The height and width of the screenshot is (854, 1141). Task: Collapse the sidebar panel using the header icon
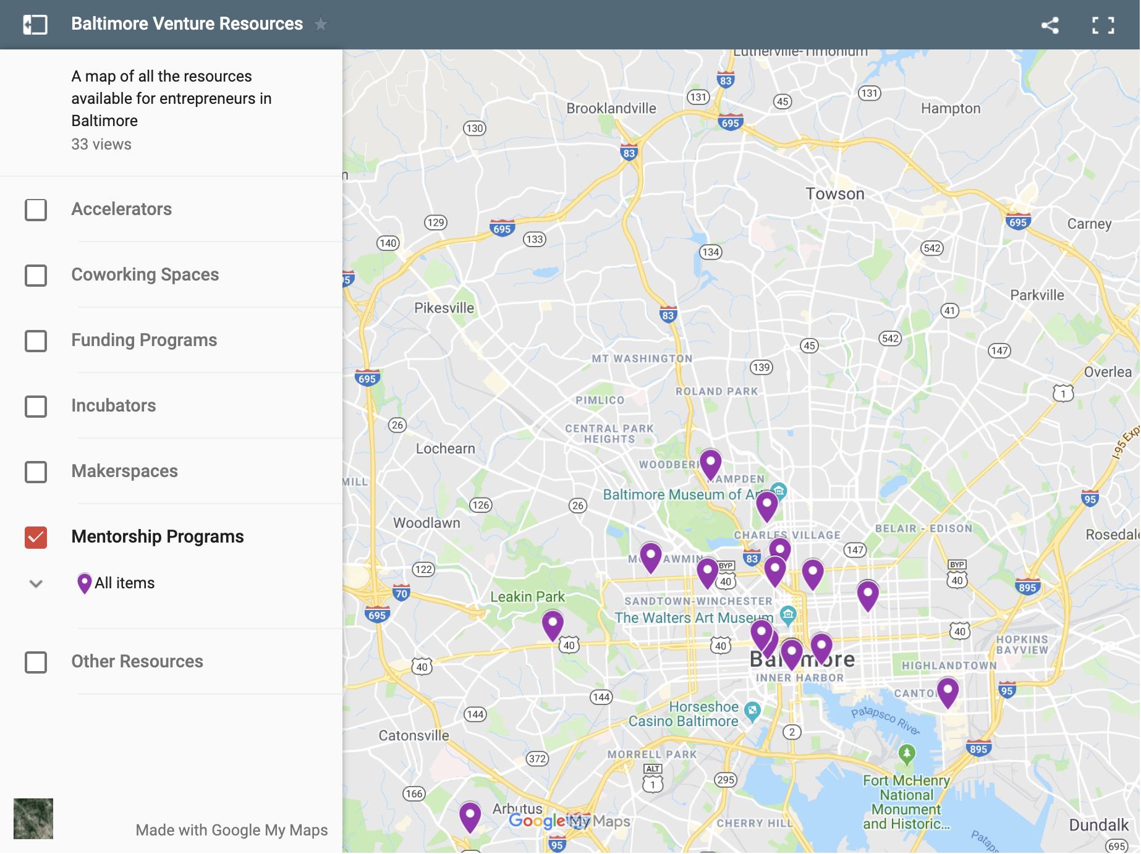[35, 25]
